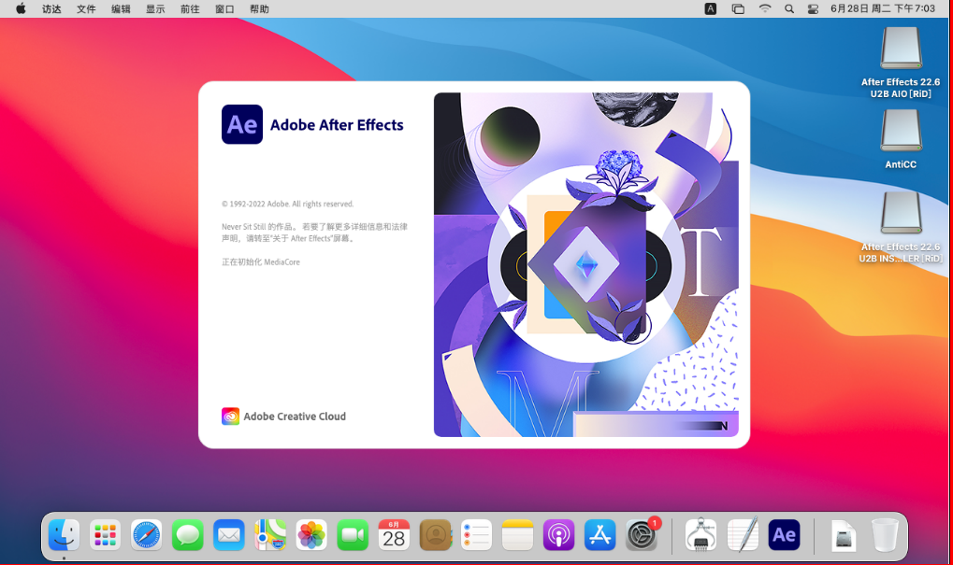Open System Preferences with badge in Dock

tap(642, 535)
